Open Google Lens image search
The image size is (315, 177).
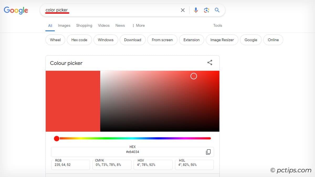pos(206,10)
